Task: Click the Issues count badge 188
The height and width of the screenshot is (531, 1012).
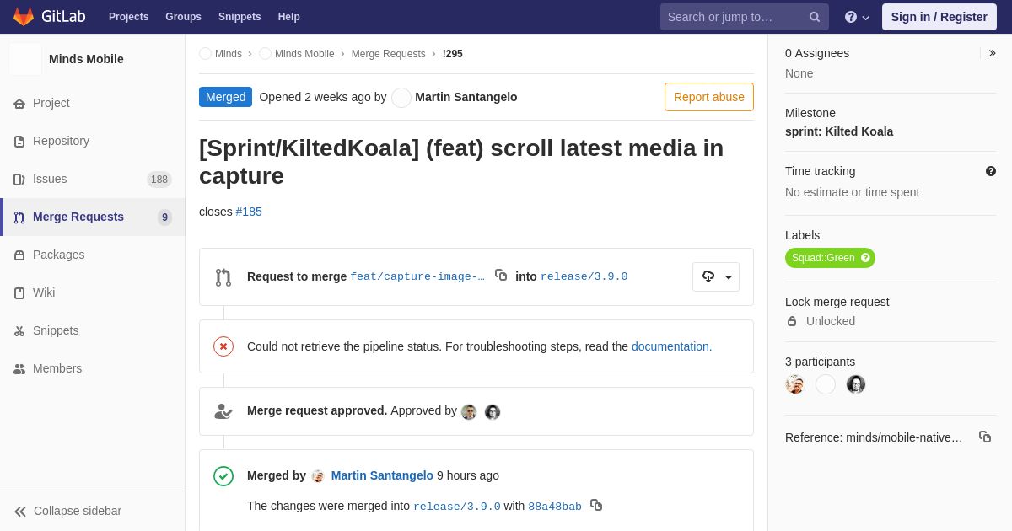Action: coord(159,180)
